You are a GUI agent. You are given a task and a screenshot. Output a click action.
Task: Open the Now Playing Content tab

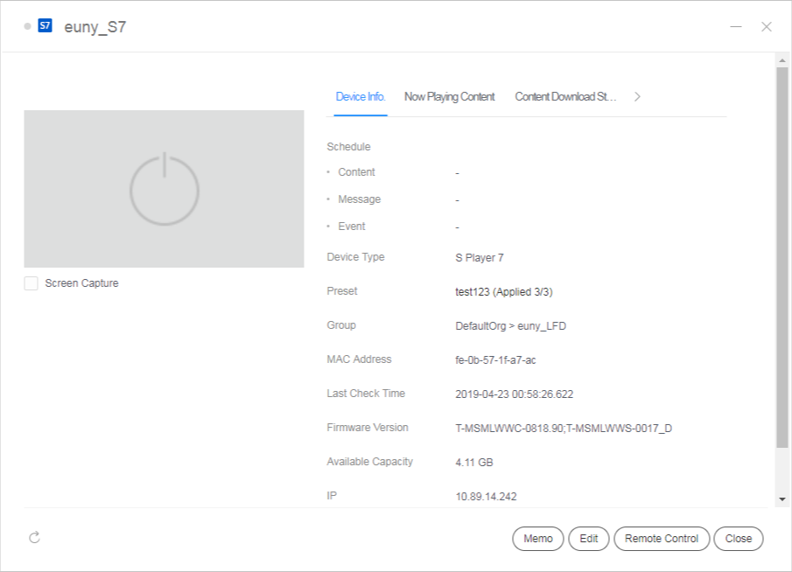[x=449, y=97]
